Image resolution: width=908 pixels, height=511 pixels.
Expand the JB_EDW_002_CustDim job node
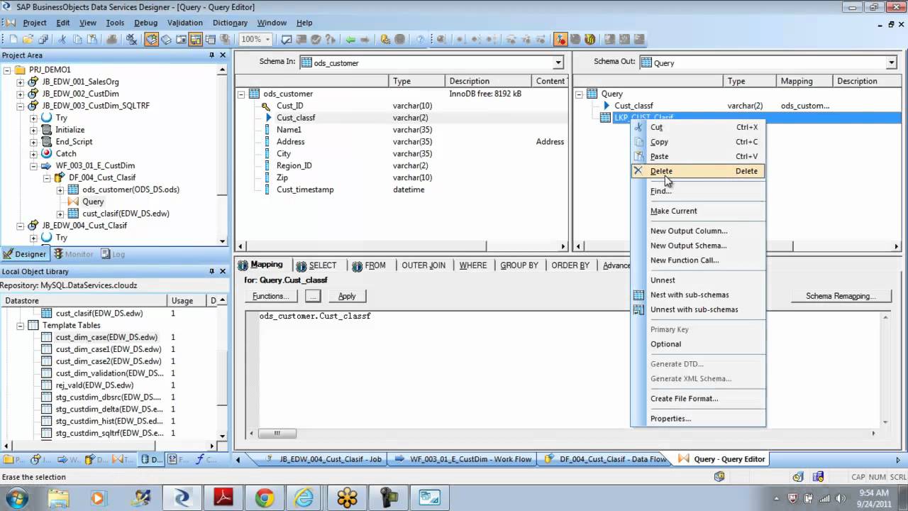click(x=20, y=94)
